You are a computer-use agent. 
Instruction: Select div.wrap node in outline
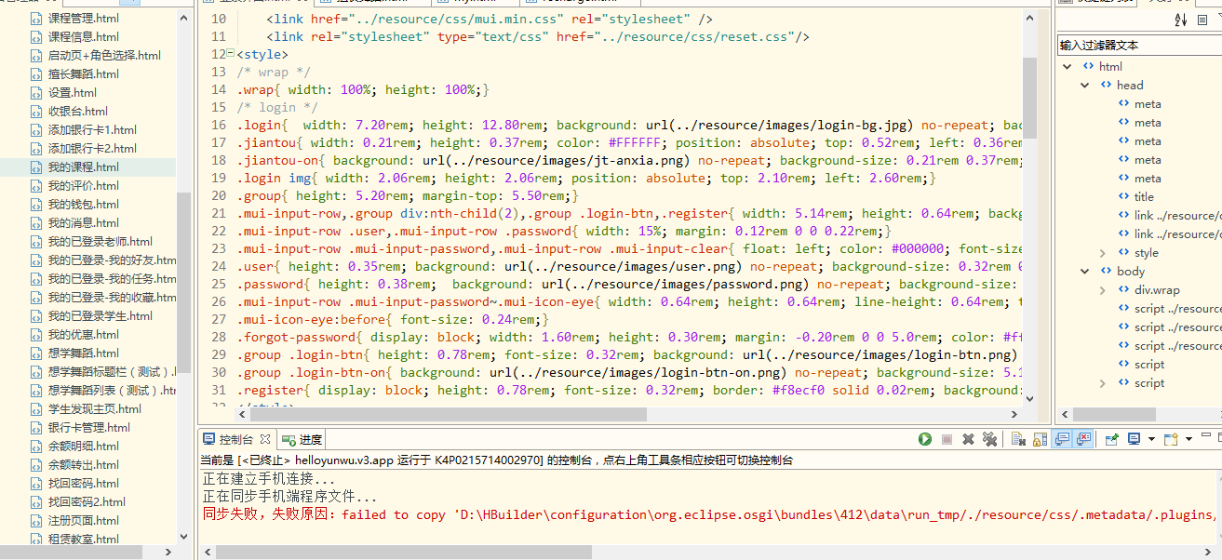[1156, 290]
